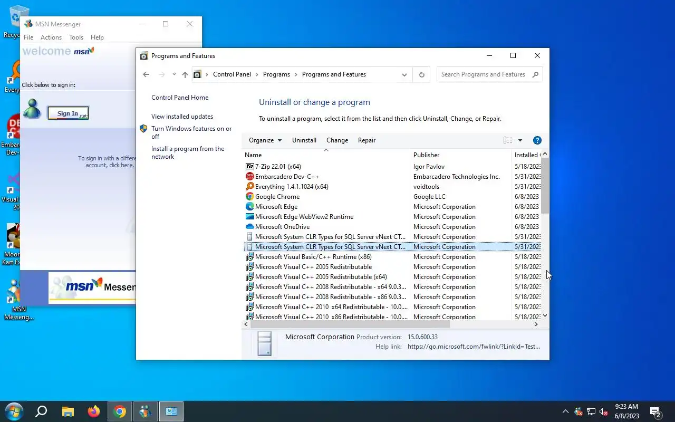Open Help menu in MSN Messenger

pos(97,37)
